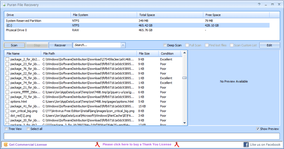
Task: Click the empty status field below Tree View
Action: (142, 136)
